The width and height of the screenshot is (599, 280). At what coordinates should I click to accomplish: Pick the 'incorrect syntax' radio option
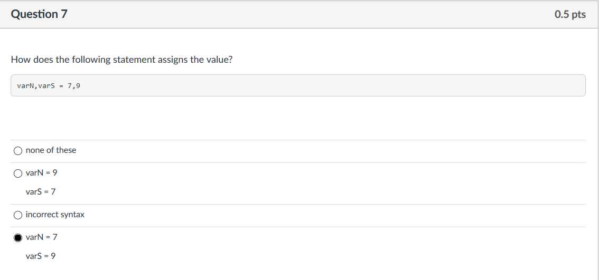[18, 215]
